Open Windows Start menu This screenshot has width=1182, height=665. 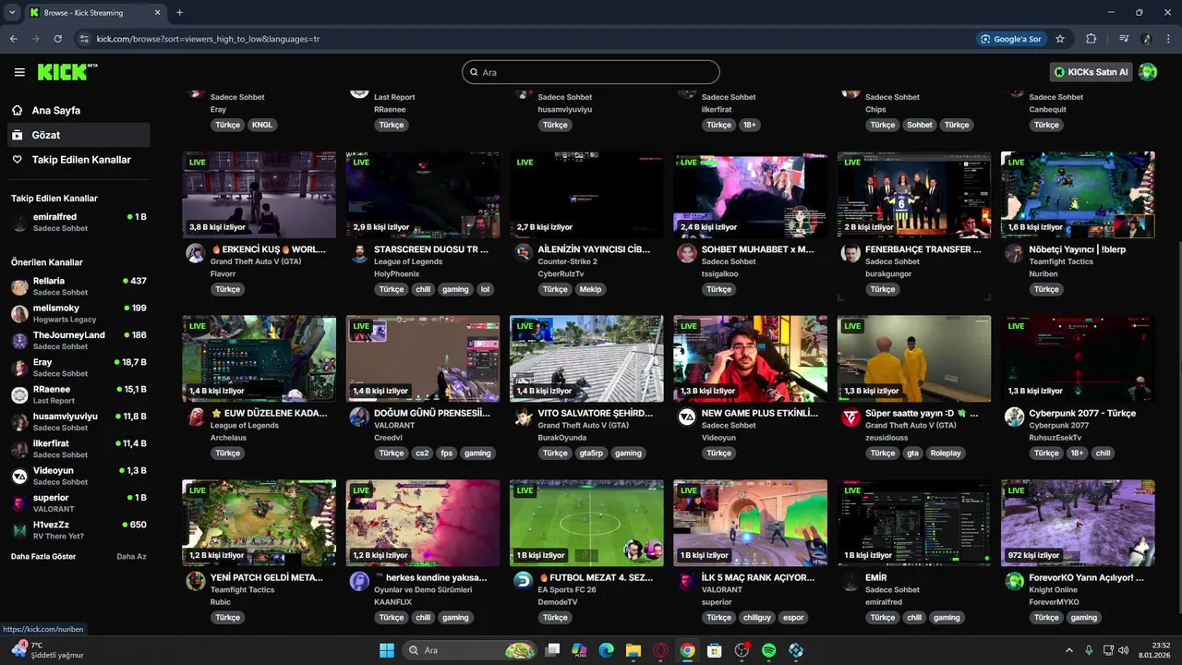tap(386, 650)
